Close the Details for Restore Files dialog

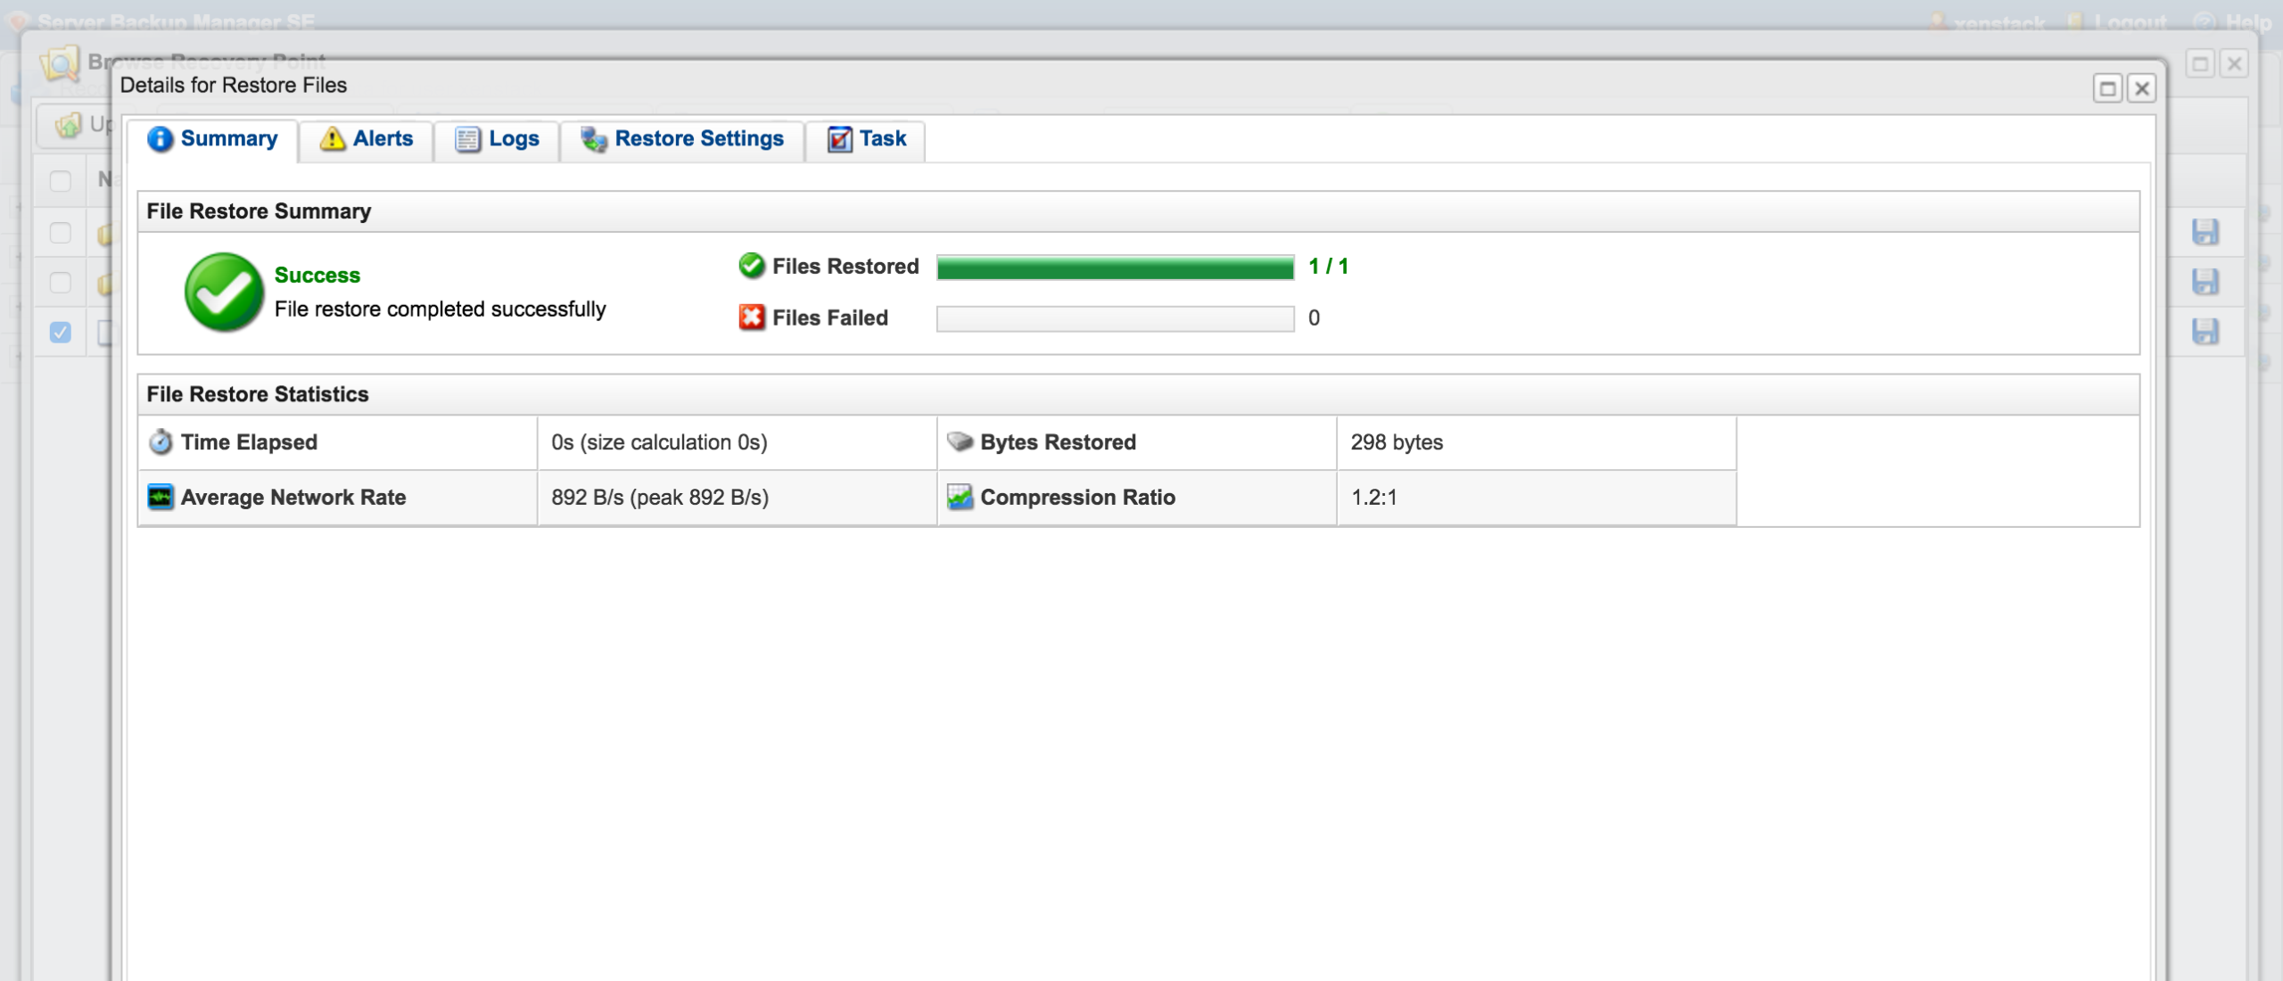[x=2142, y=88]
